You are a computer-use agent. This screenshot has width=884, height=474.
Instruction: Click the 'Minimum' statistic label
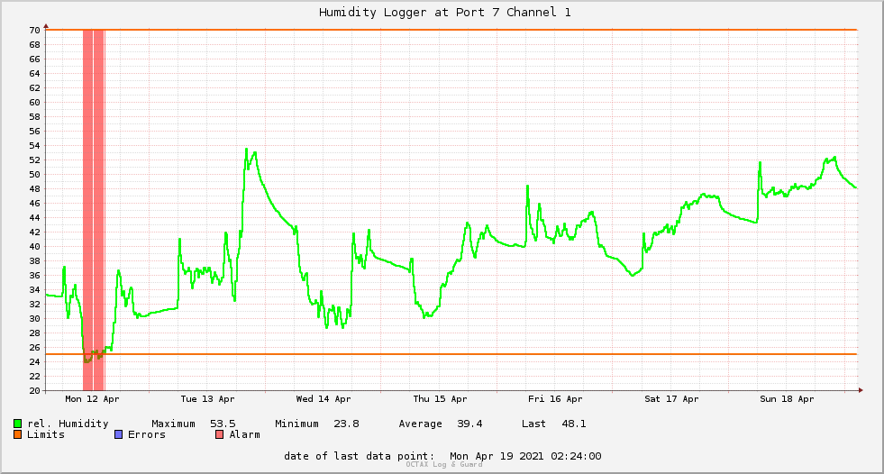pyautogui.click(x=296, y=424)
